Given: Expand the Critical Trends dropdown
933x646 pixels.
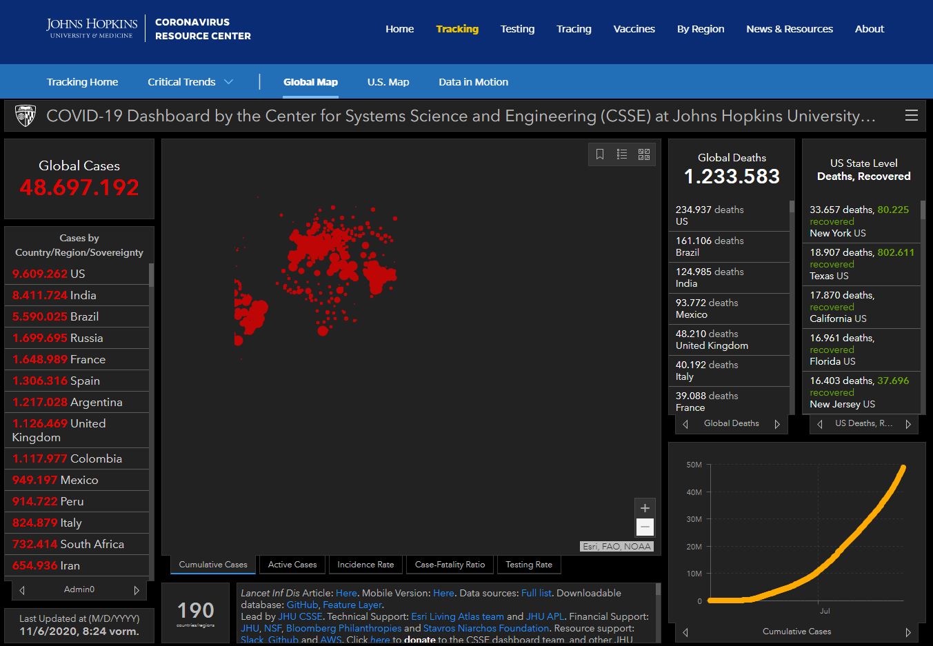Looking at the screenshot, I should pos(190,82).
